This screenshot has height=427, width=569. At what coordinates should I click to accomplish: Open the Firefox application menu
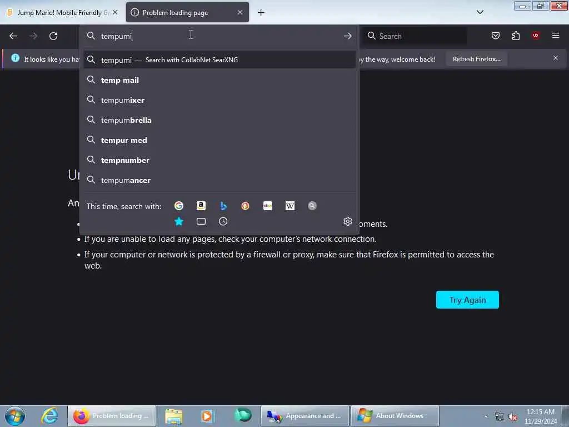pyautogui.click(x=556, y=36)
